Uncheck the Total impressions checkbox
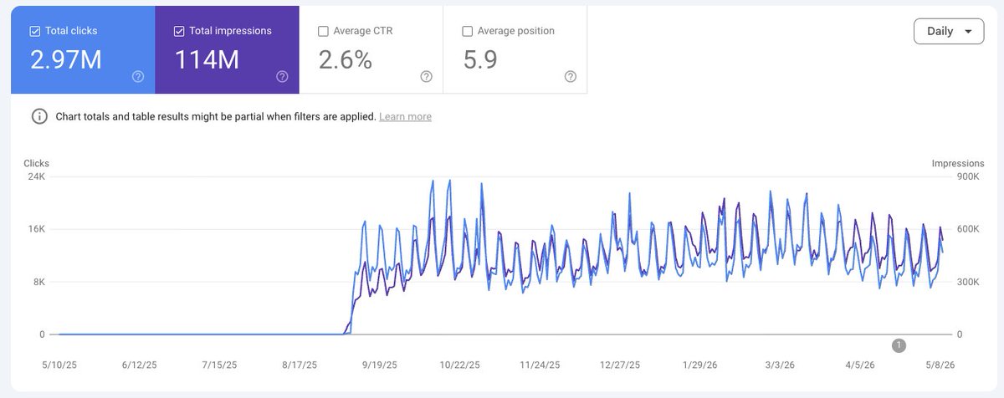 pos(179,31)
